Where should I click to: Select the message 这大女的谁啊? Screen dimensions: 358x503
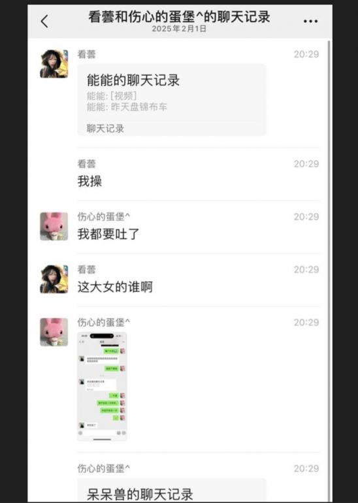coord(115,287)
